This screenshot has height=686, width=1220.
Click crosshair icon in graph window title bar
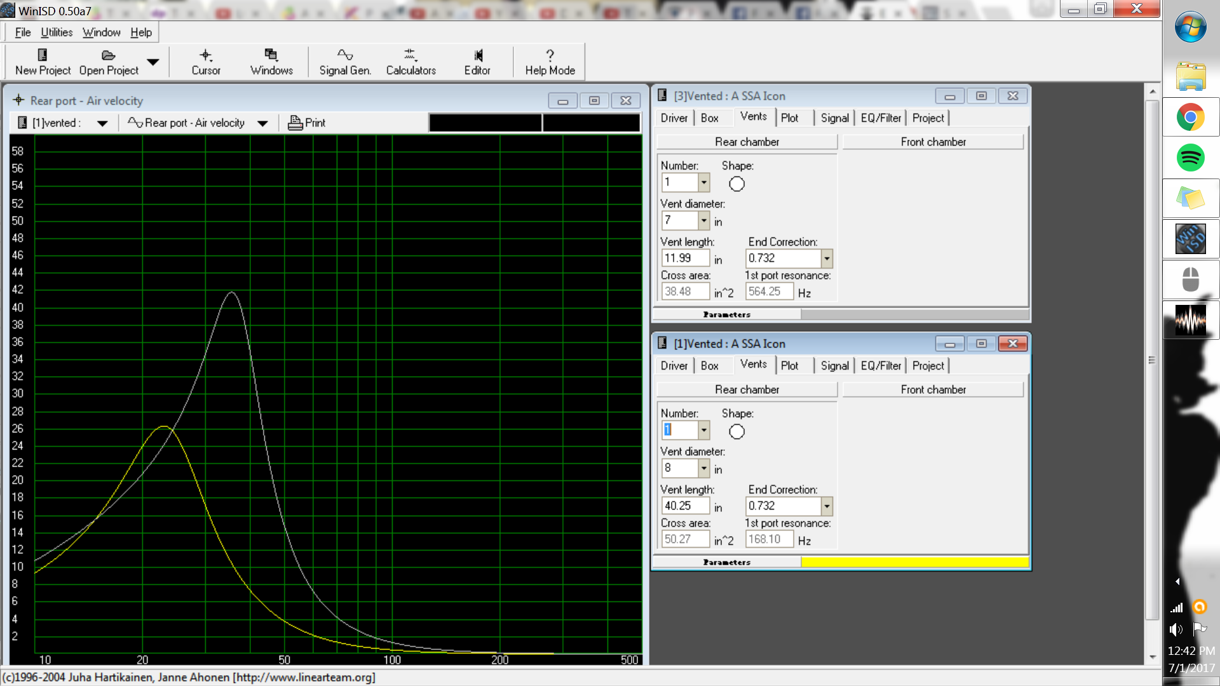click(x=18, y=100)
